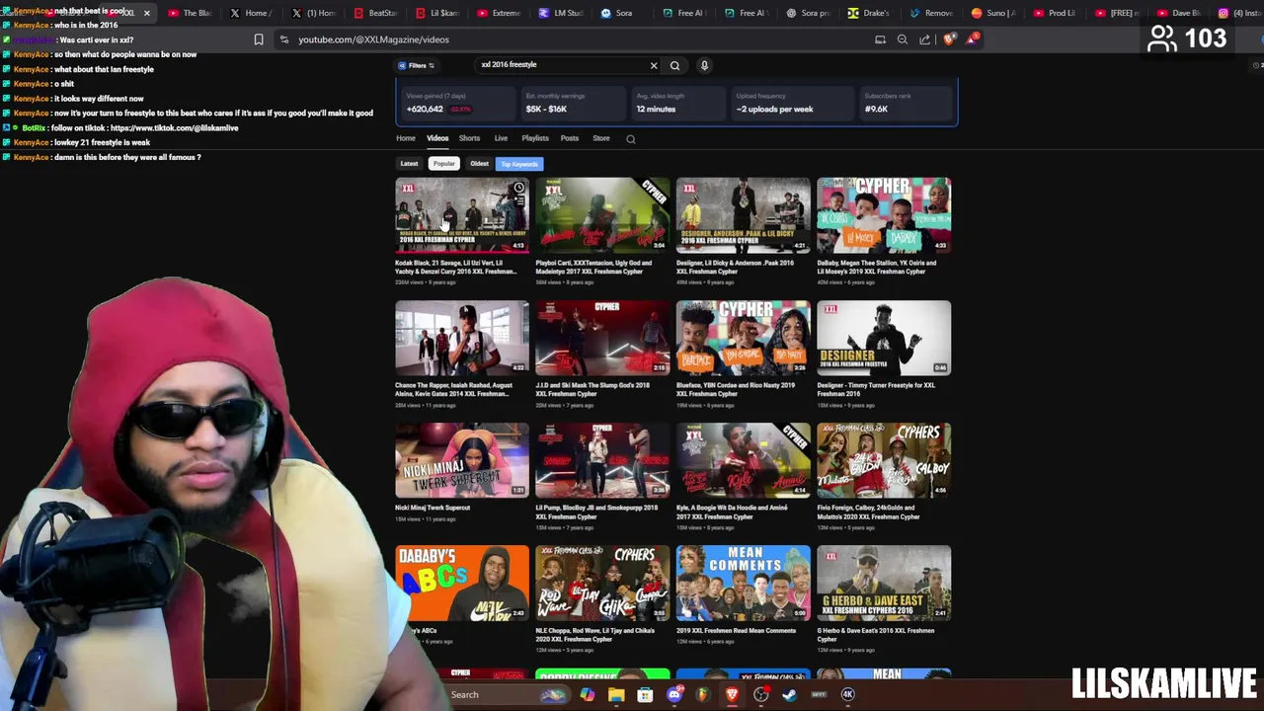Image resolution: width=1264 pixels, height=711 pixels.
Task: Open Desiigner Timmy Turner Freestyle video title
Action: click(x=876, y=389)
